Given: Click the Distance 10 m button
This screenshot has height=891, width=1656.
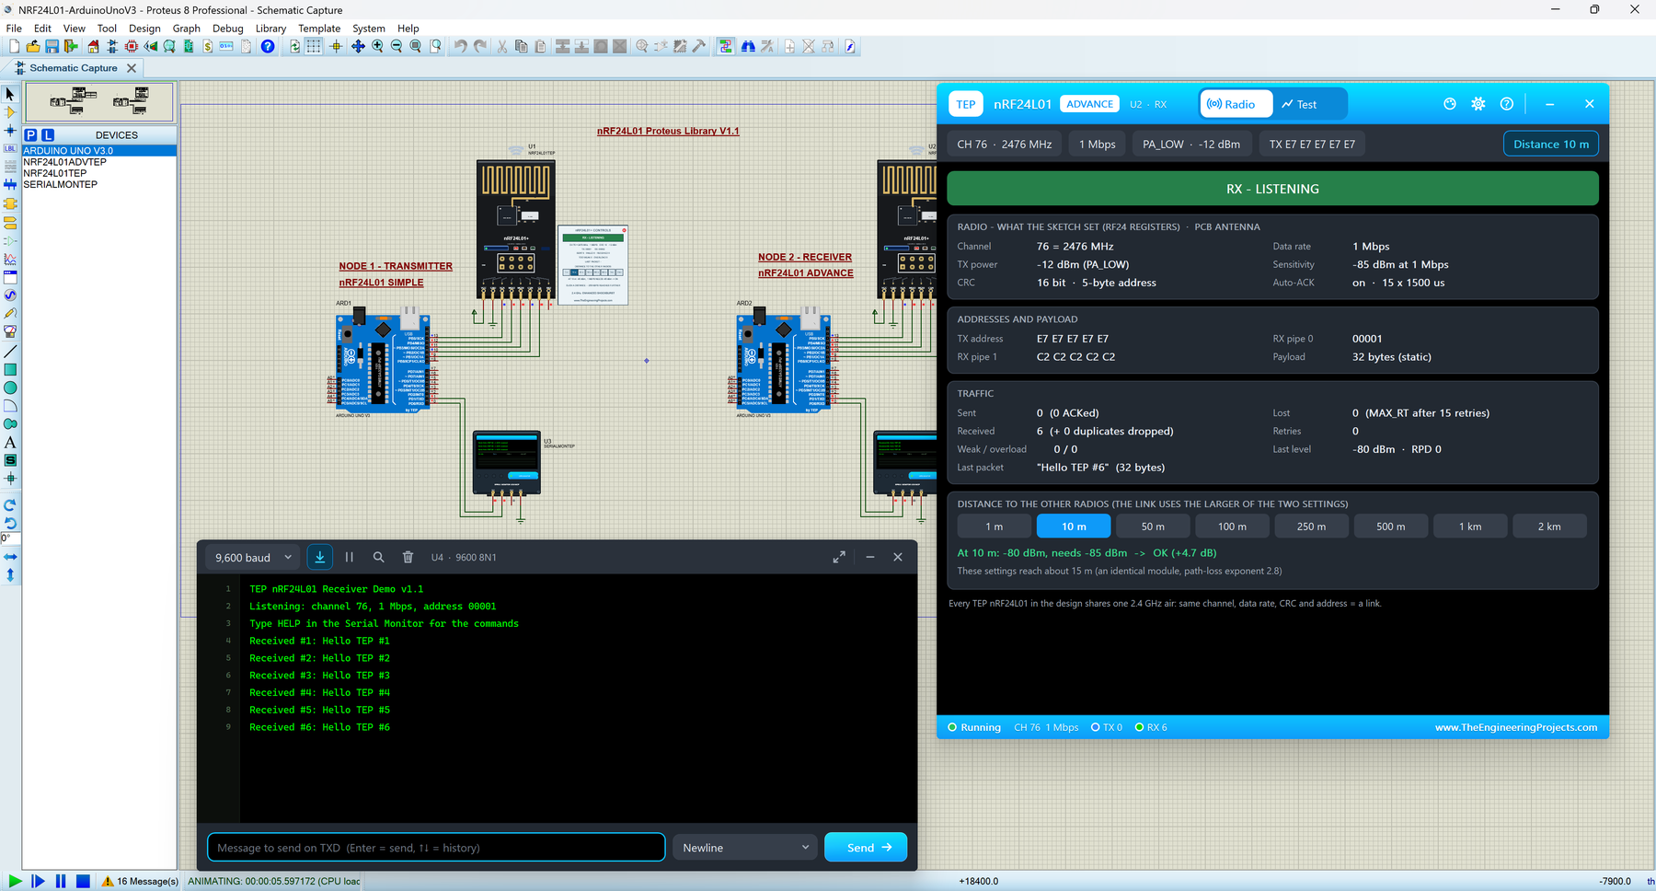Looking at the screenshot, I should tap(1551, 144).
